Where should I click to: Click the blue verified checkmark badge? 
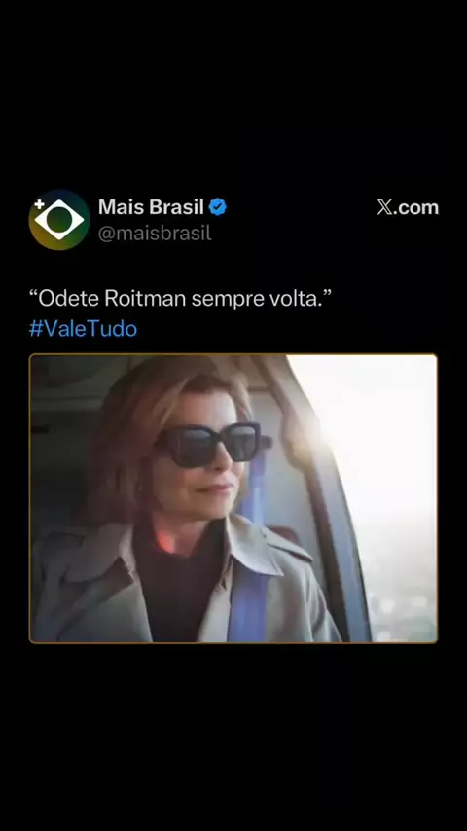pos(217,207)
